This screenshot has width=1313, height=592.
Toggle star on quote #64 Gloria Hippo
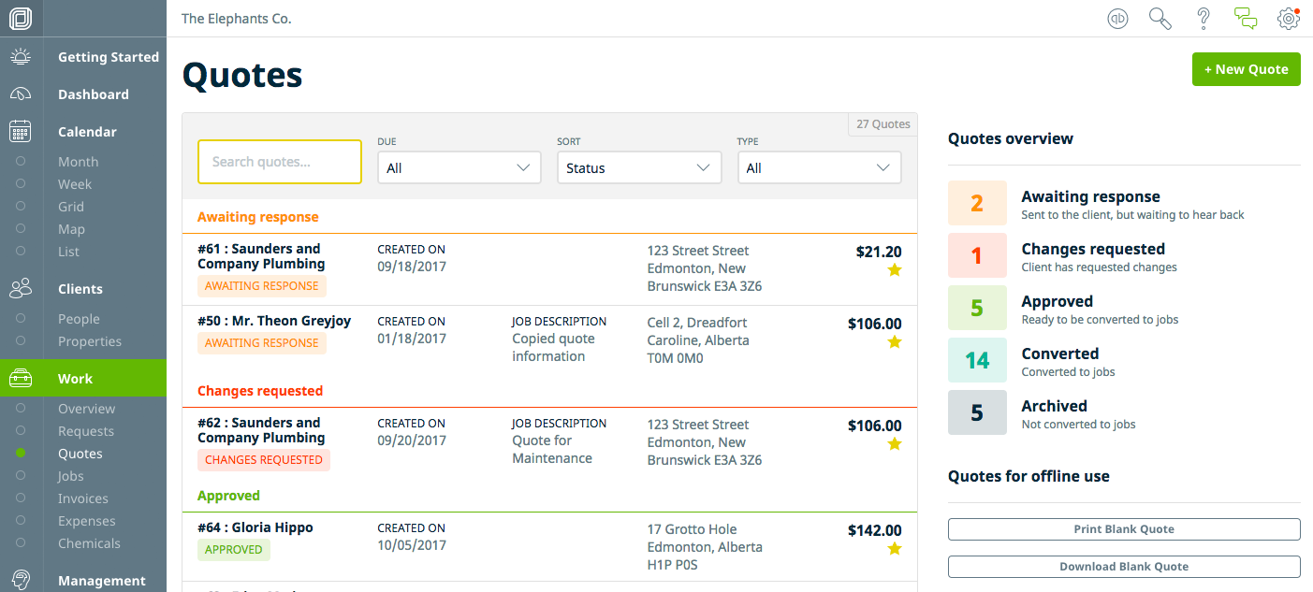pyautogui.click(x=894, y=549)
